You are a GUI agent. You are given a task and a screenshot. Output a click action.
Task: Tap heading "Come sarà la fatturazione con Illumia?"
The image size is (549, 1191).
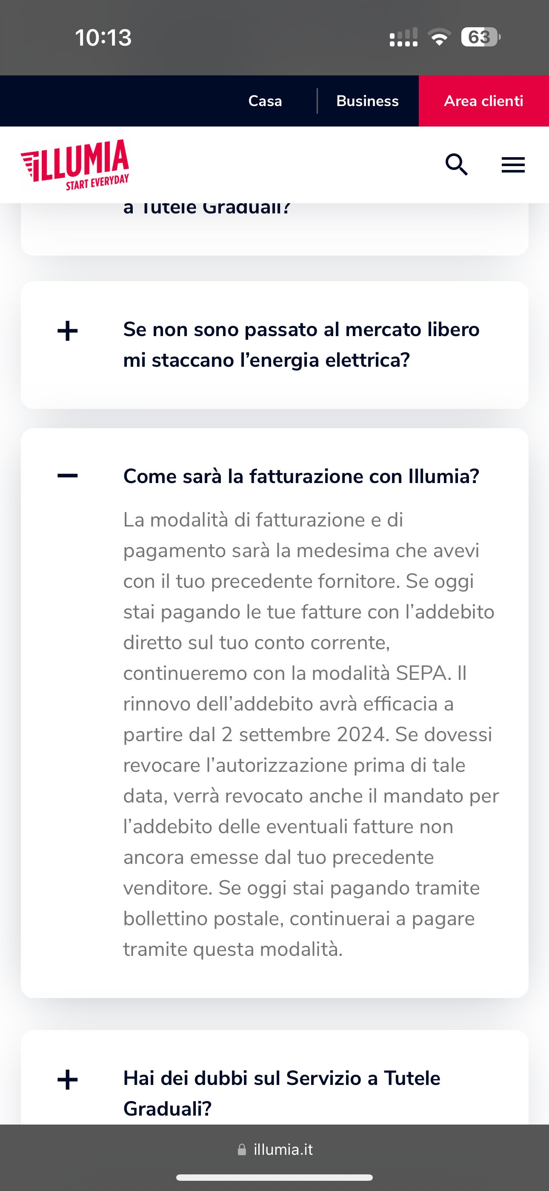click(301, 476)
